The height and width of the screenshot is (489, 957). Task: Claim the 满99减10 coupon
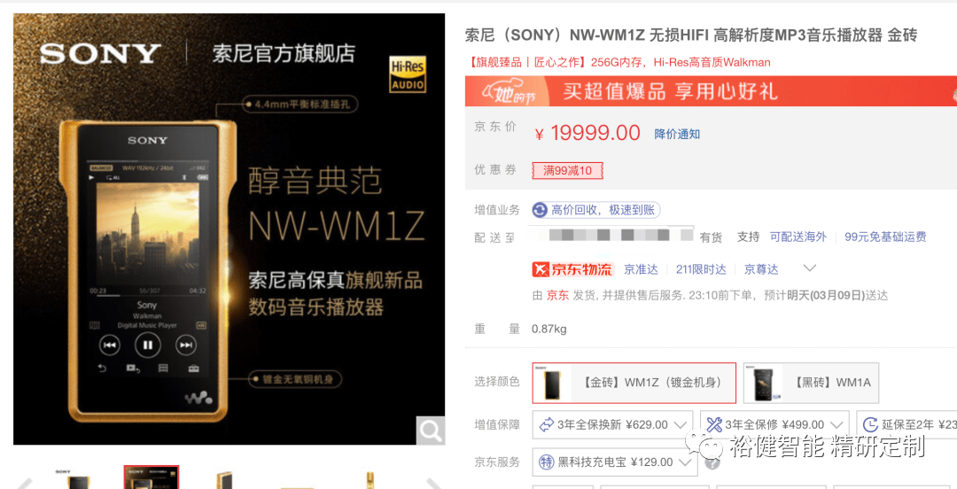coord(568,171)
